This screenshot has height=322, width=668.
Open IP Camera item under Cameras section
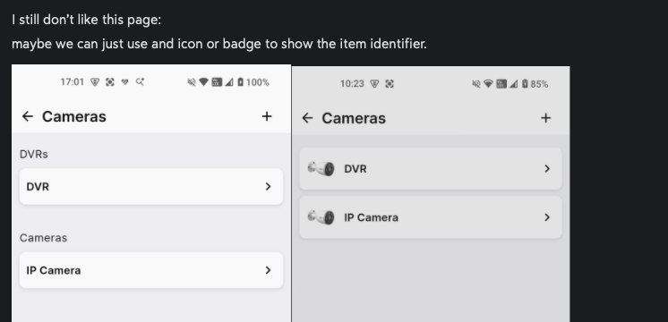[151, 270]
